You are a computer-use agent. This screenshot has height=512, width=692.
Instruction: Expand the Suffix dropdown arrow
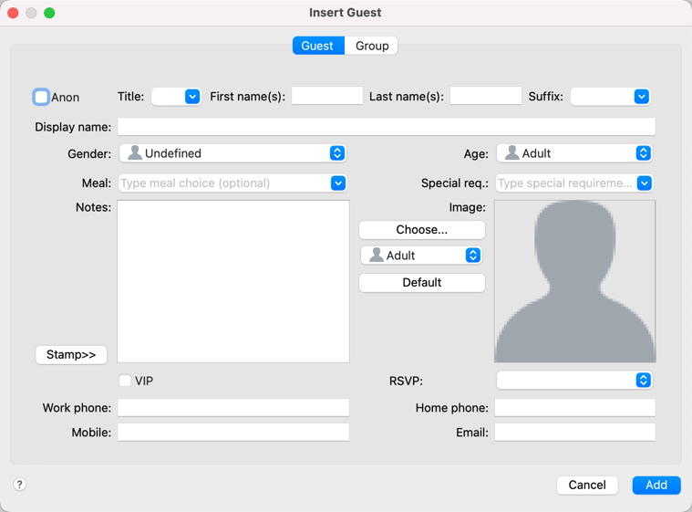(641, 97)
